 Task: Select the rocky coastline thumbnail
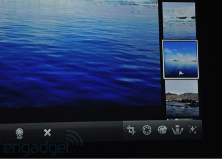[182, 98]
